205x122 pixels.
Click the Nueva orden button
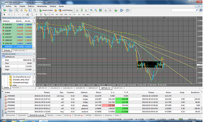pos(46,10)
